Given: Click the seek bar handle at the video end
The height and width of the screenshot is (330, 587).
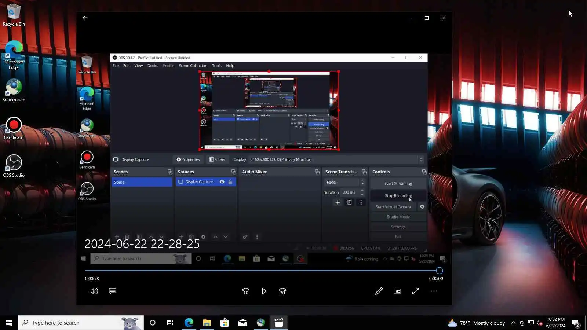Looking at the screenshot, I should coord(439,271).
